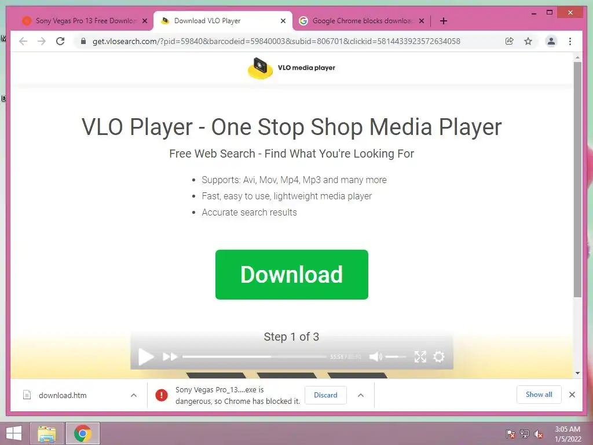
Task: Open the download.htm file item
Action: pos(63,395)
